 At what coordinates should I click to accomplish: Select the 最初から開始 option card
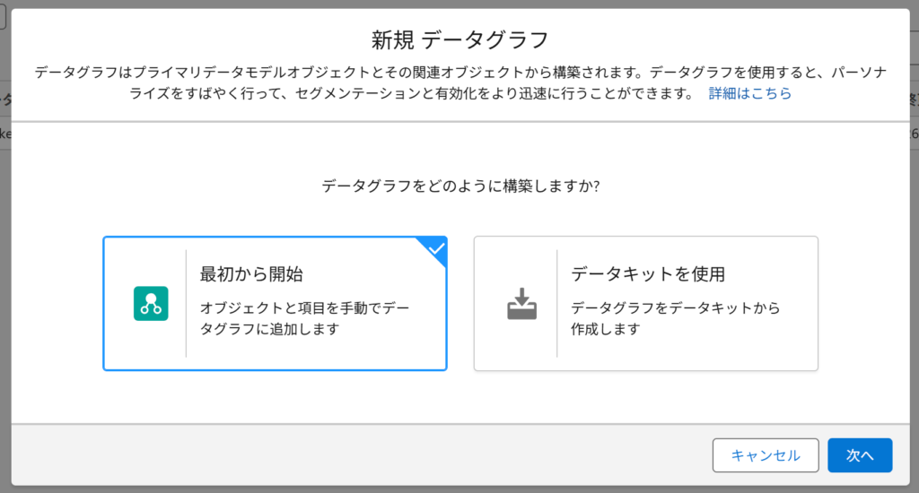click(275, 303)
